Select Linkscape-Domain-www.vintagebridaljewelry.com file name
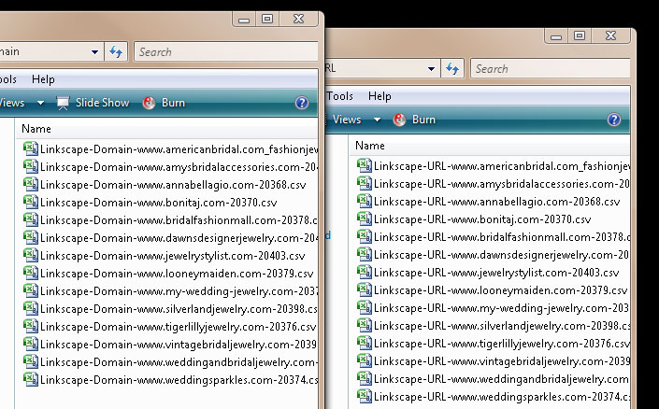 coord(179,345)
